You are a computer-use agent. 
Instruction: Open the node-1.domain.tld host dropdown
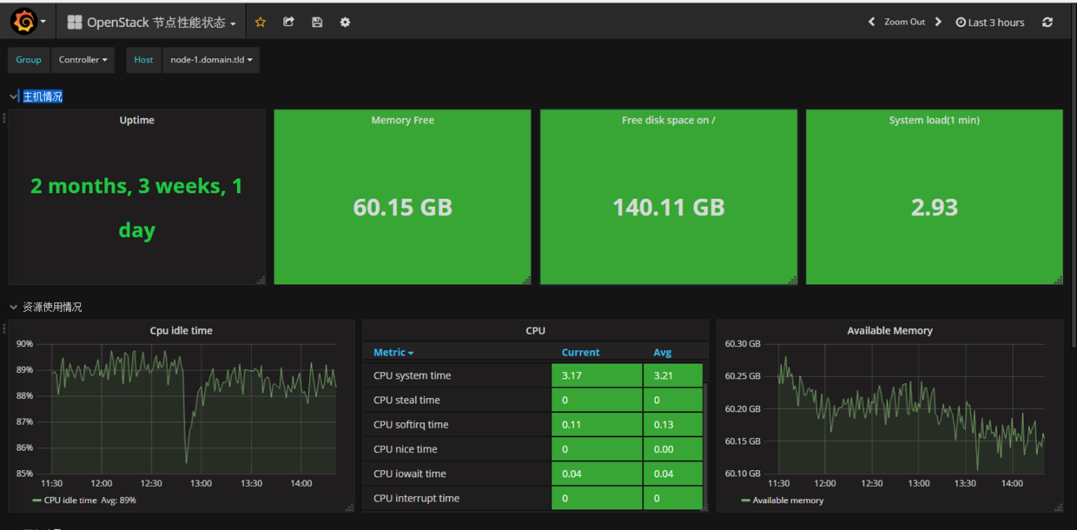click(x=211, y=60)
